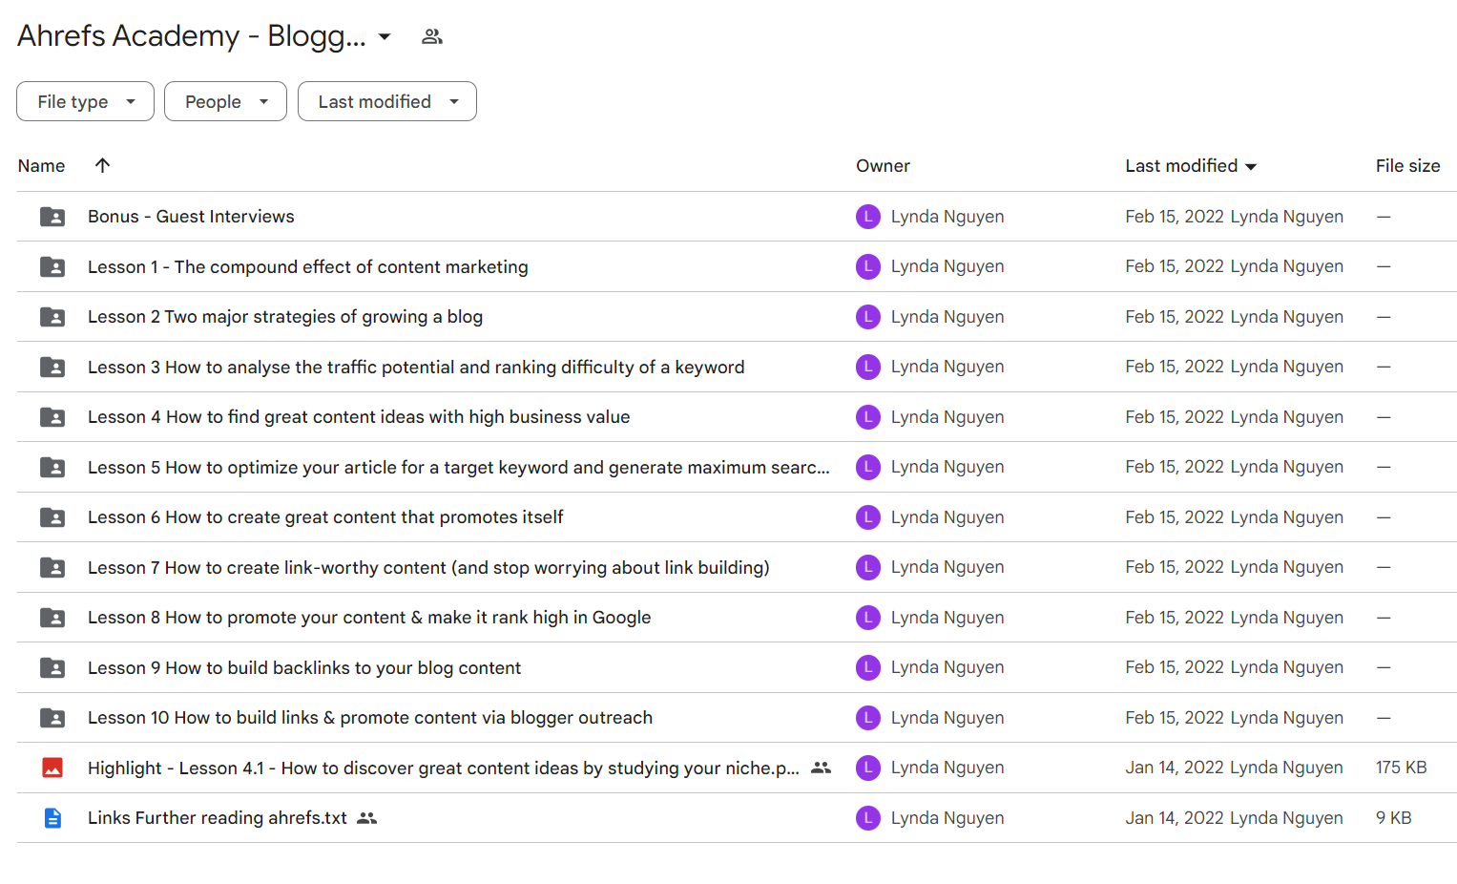The image size is (1457, 884).
Task: Open Bonus - Guest Interviews folder
Action: click(x=191, y=217)
